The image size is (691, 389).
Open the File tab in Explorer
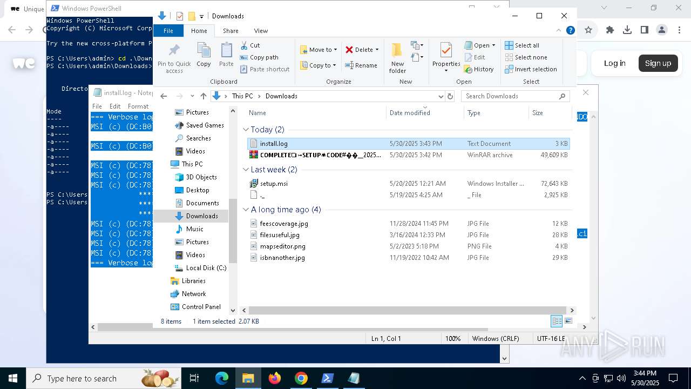(x=168, y=31)
